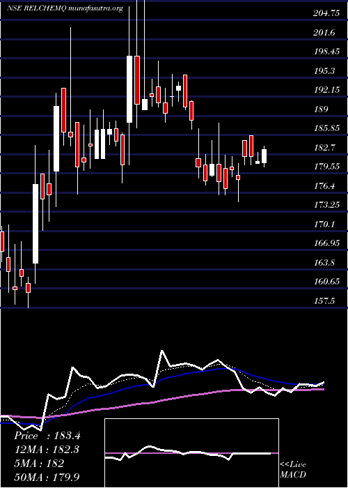The height and width of the screenshot is (488, 348).
Task: Click the 12MA : 182.3 readout
Action: click(47, 450)
